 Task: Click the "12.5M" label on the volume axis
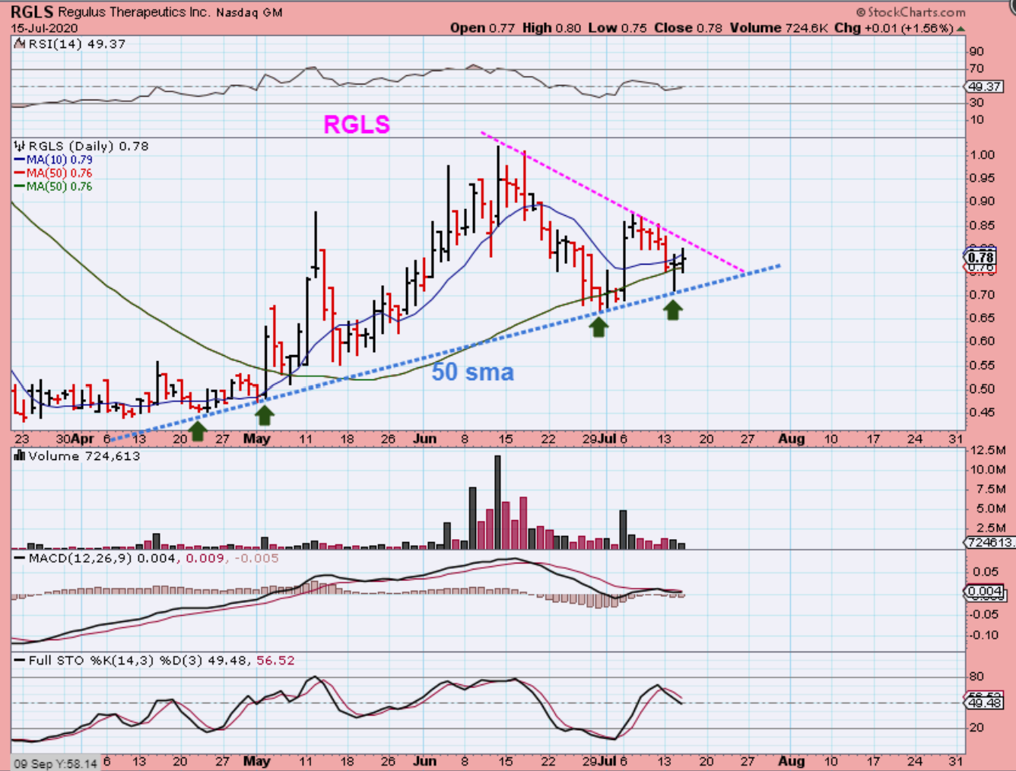pyautogui.click(x=988, y=451)
